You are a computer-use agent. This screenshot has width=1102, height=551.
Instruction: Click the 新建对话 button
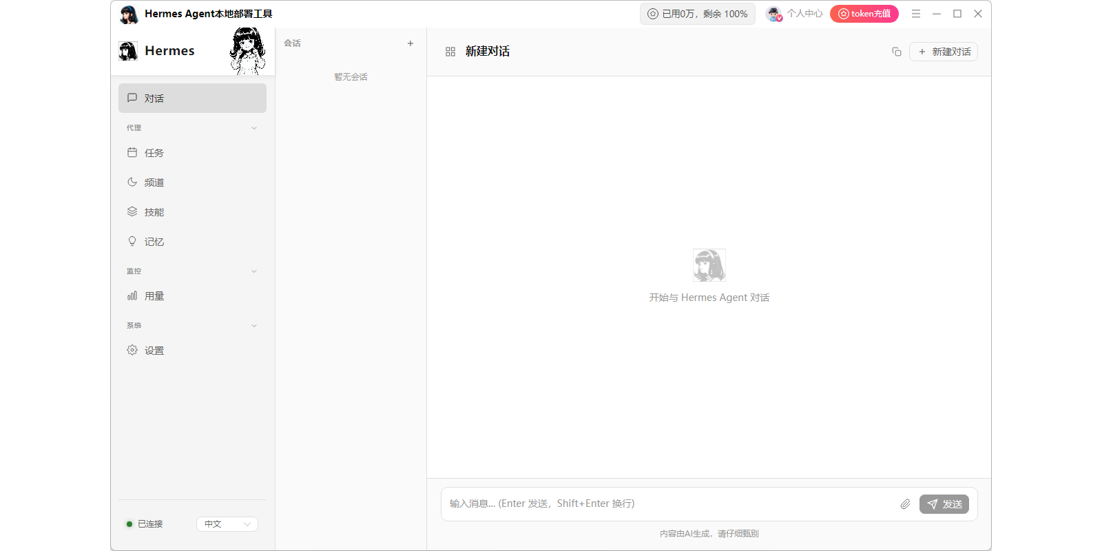click(x=944, y=52)
